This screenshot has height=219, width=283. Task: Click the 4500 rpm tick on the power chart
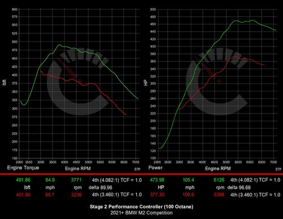click(x=214, y=162)
